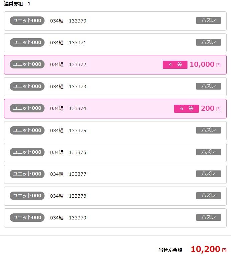Click the total 10,200円 winnings amount

click(x=209, y=249)
